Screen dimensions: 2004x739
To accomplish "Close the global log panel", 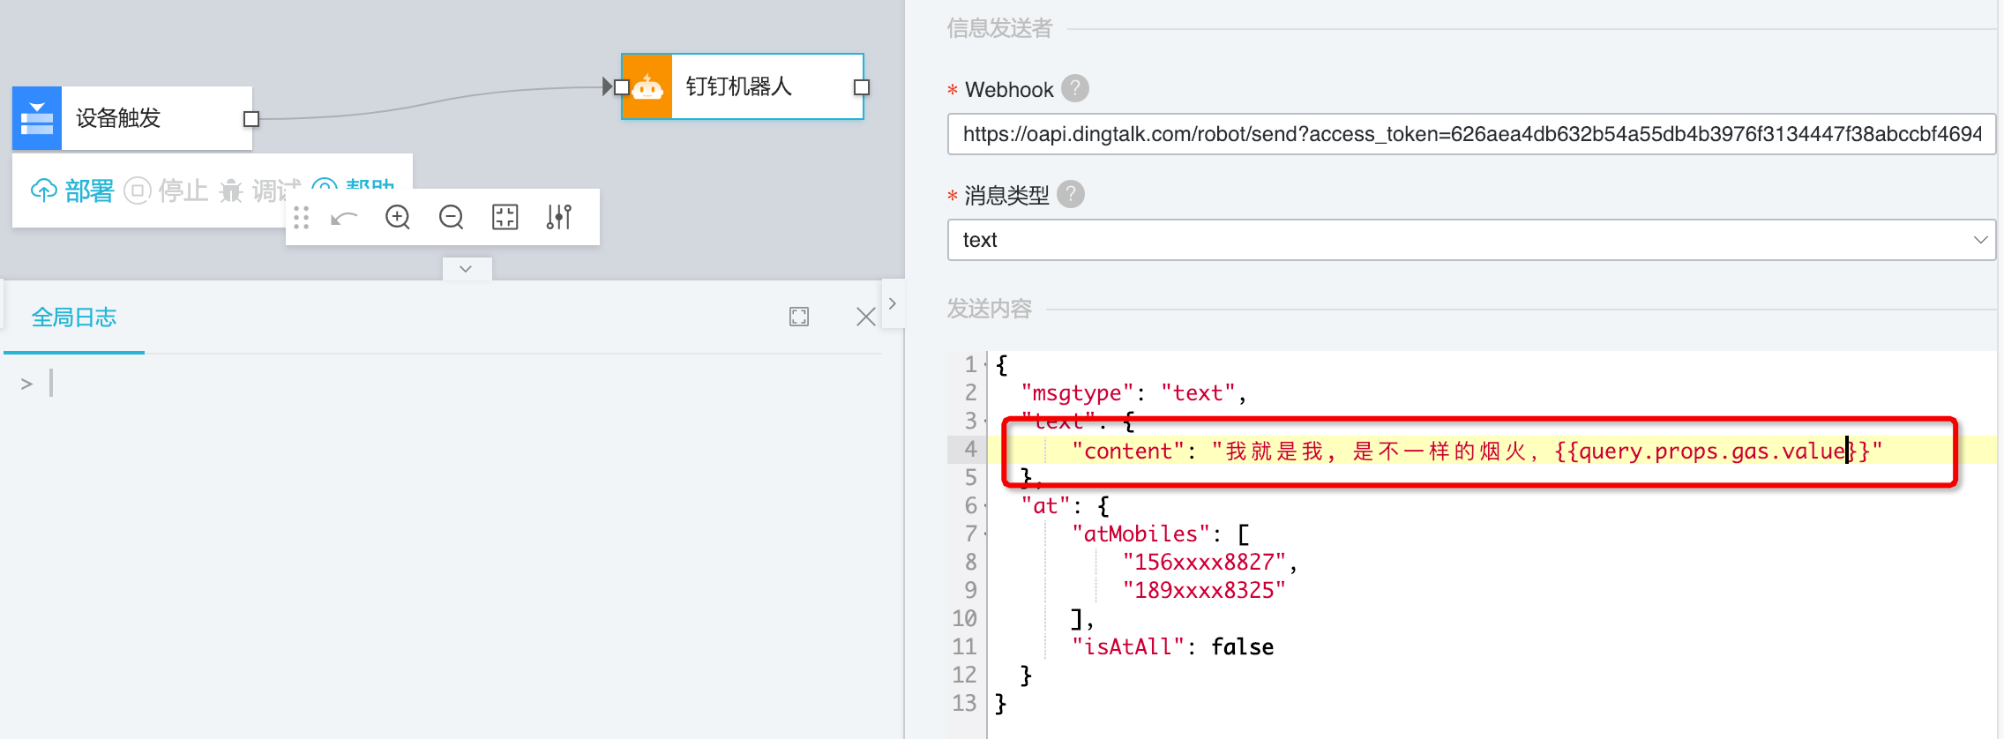I will tap(865, 317).
